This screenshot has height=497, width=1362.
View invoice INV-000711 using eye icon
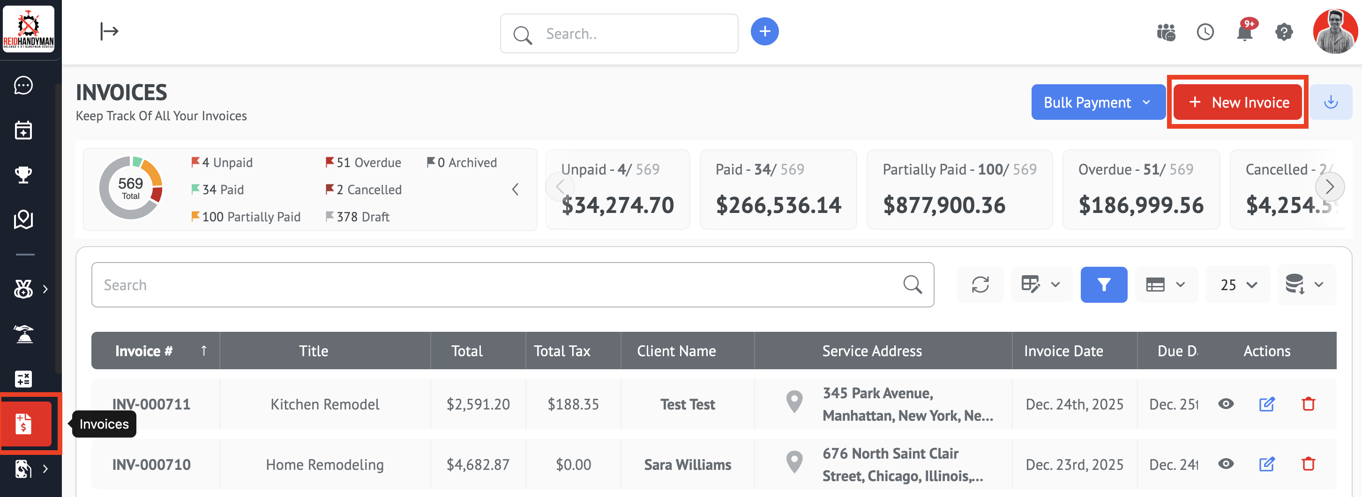pos(1226,404)
